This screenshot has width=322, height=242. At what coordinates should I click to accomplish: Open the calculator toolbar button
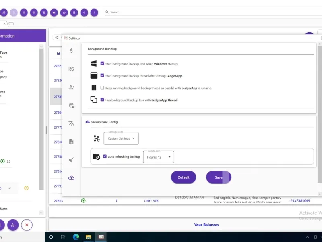pyautogui.click(x=74, y=13)
